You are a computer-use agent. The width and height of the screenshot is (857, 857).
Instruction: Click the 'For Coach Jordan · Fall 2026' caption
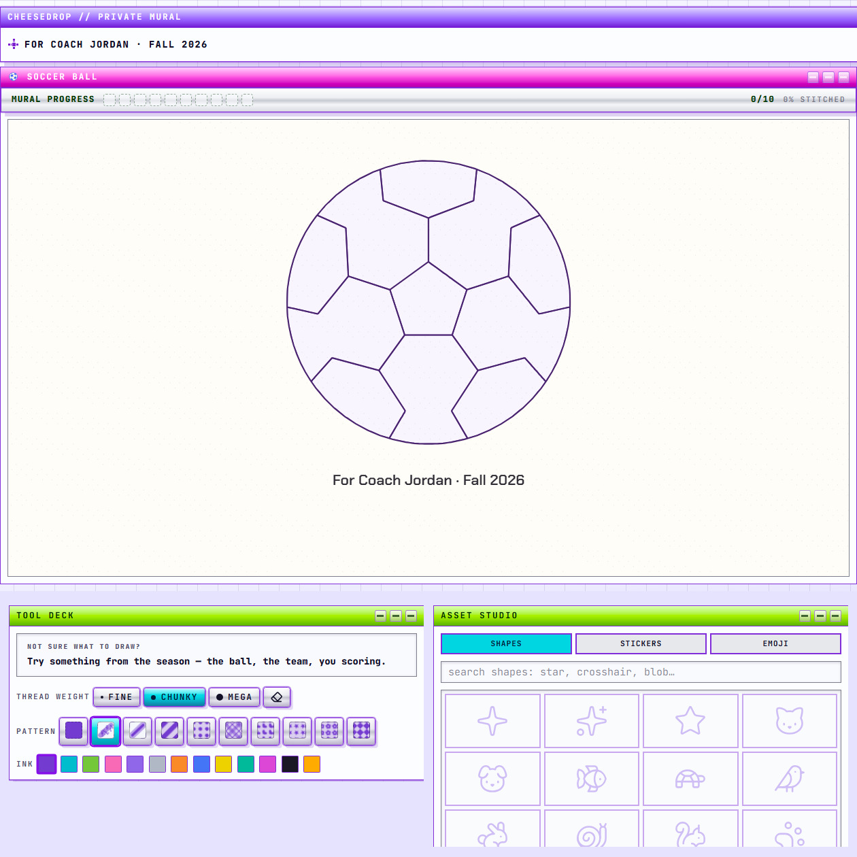point(428,480)
